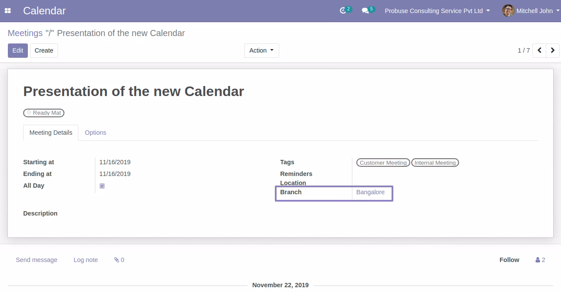This screenshot has height=292, width=561.
Task: Open the Probuse Consulting Service company dropdown
Action: (437, 11)
